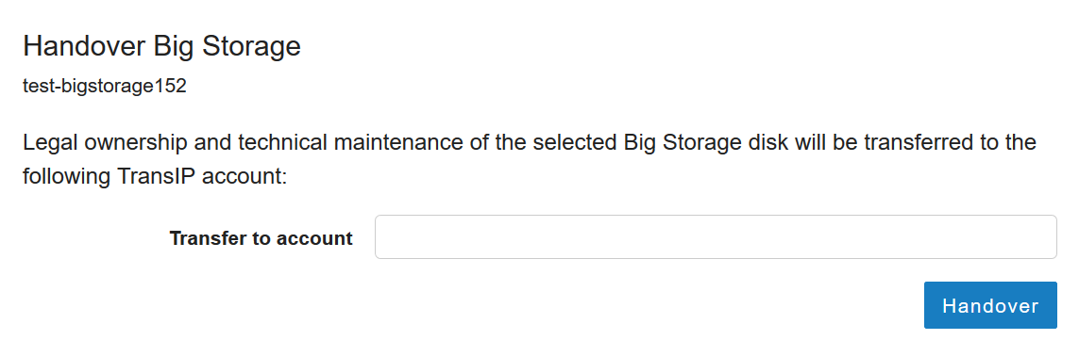The image size is (1079, 340).
Task: Select the 'Handover Big Storage' heading
Action: coord(161,47)
